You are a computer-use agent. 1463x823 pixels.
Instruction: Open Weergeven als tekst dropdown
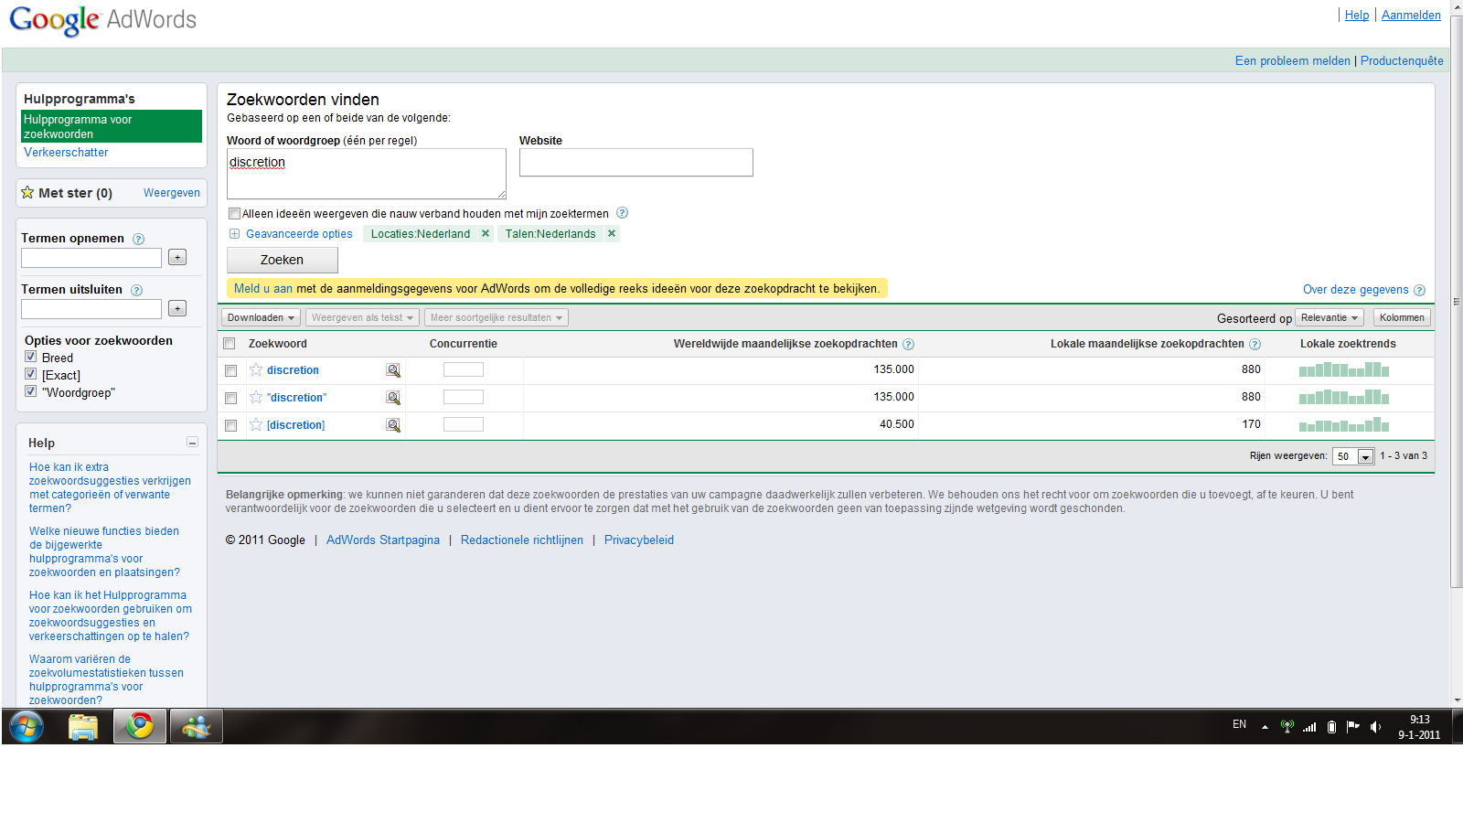pos(362,317)
